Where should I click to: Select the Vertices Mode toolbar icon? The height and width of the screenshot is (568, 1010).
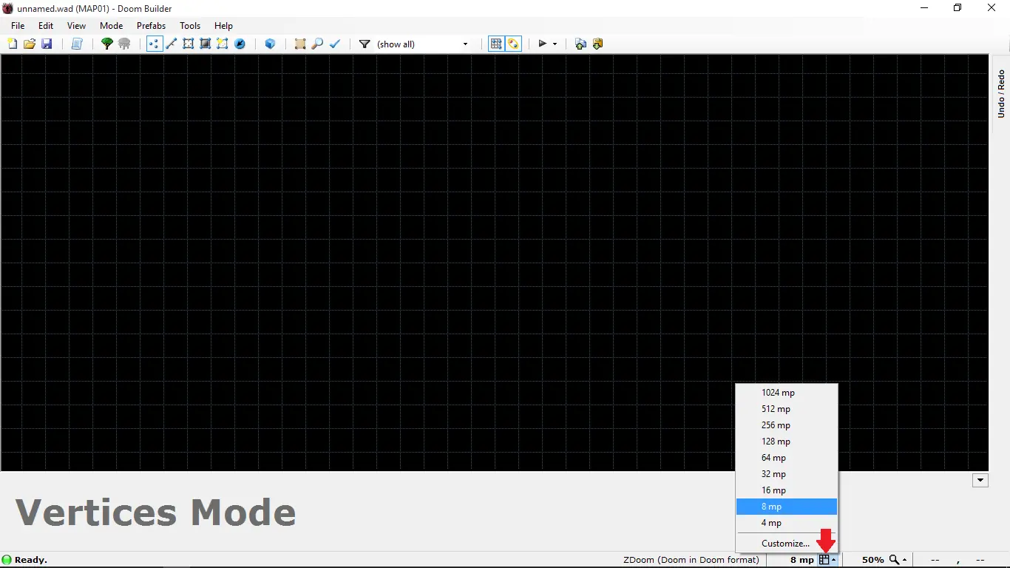tap(154, 44)
